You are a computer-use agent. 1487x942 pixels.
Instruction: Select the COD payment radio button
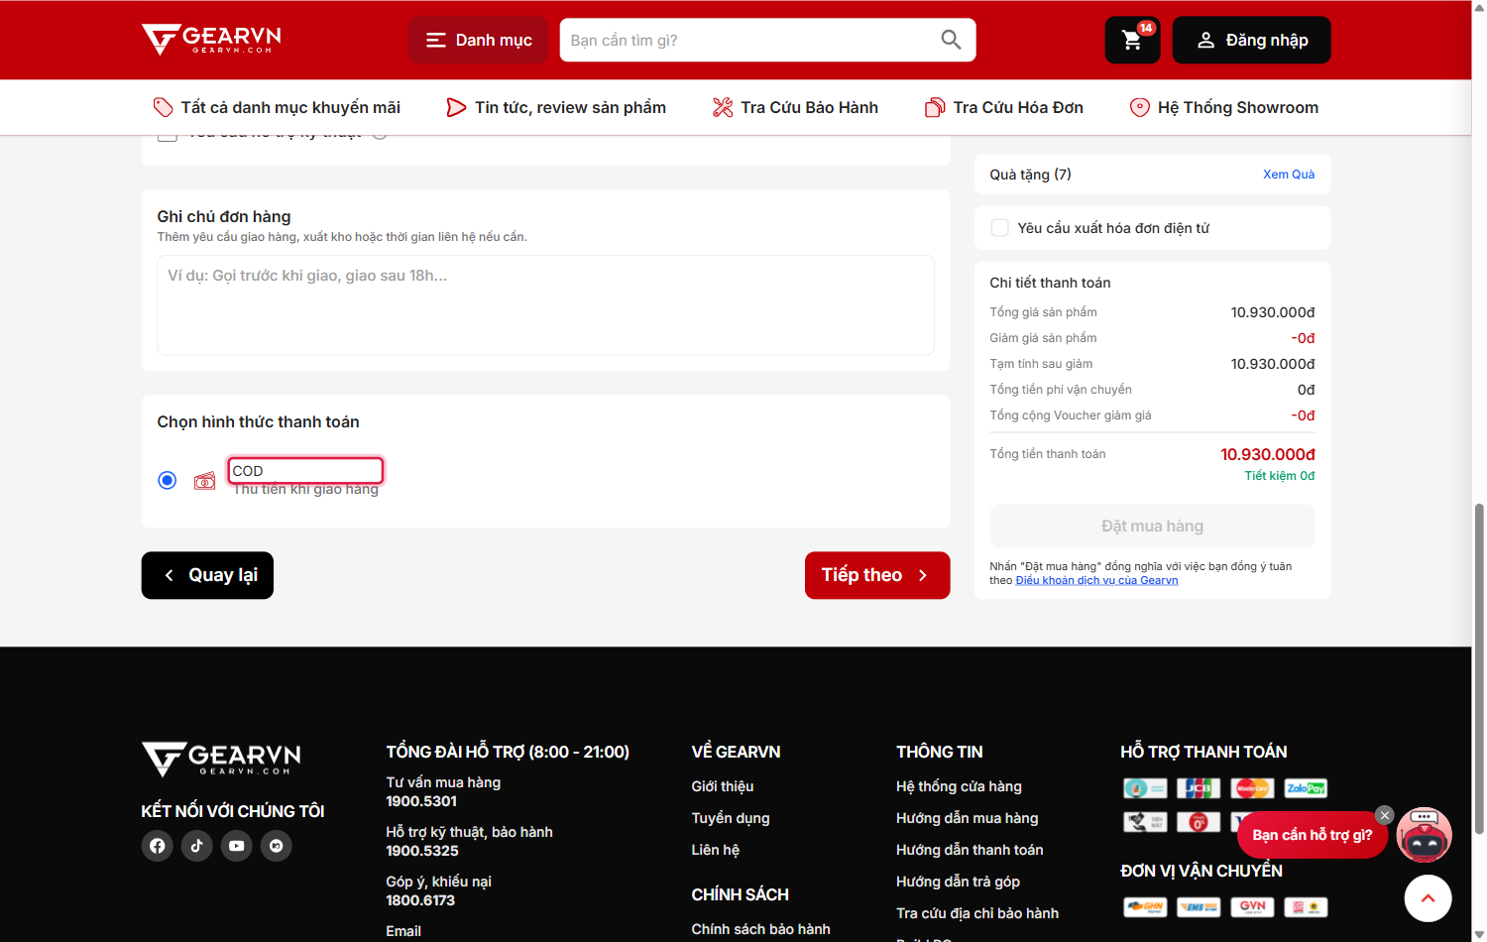pyautogui.click(x=168, y=481)
